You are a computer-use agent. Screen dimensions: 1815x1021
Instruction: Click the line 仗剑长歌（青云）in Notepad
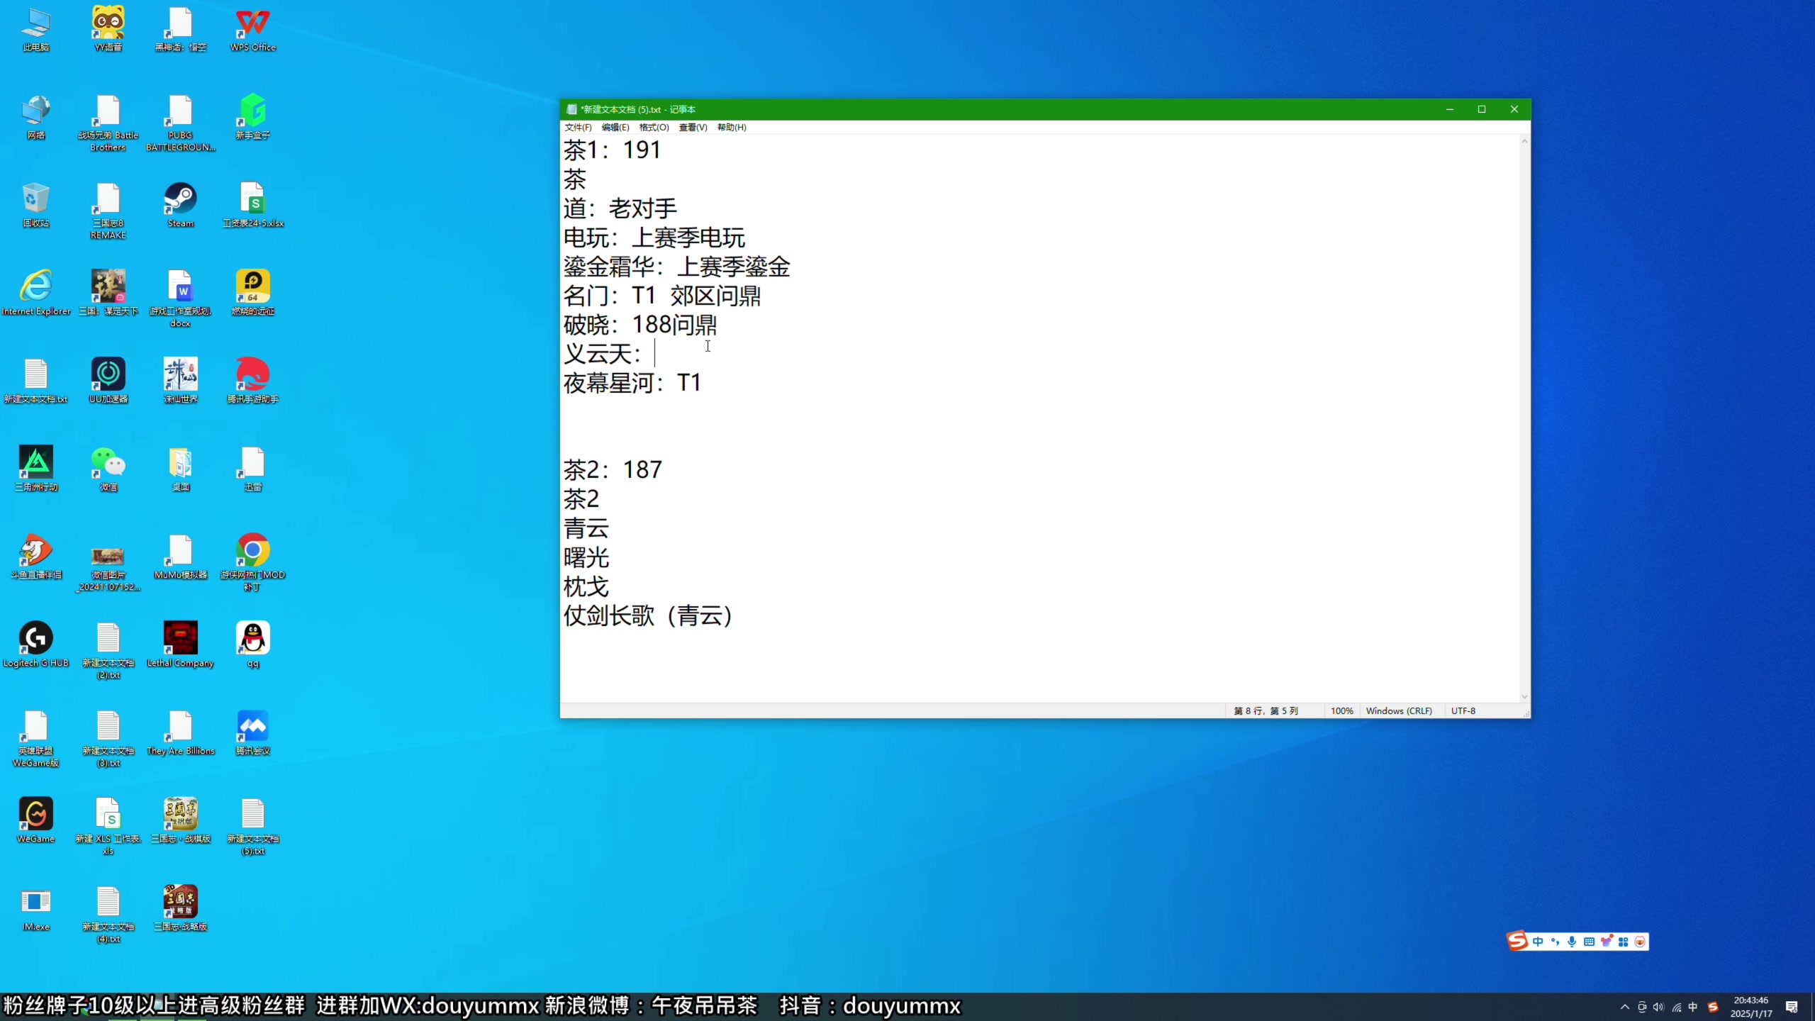coord(648,615)
